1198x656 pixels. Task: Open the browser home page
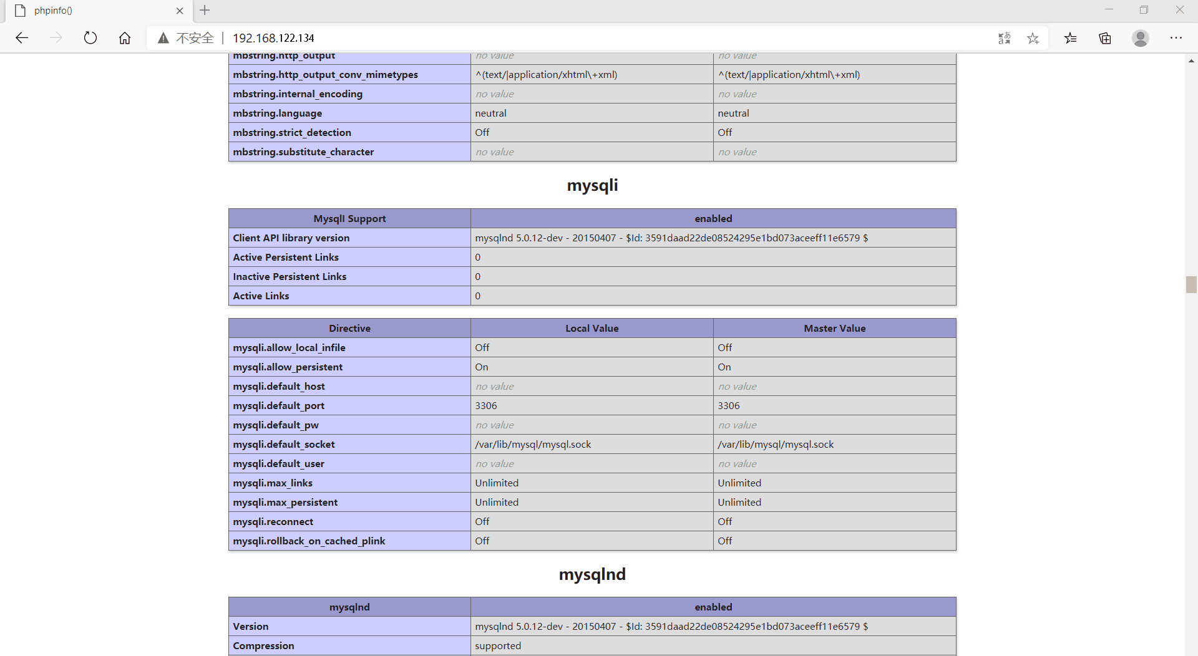tap(125, 38)
